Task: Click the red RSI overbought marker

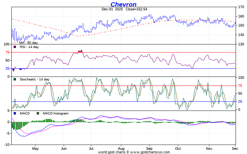Action: (80, 51)
